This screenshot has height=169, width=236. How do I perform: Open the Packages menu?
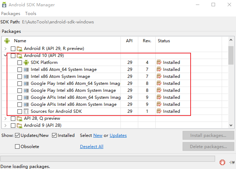tap(11, 14)
